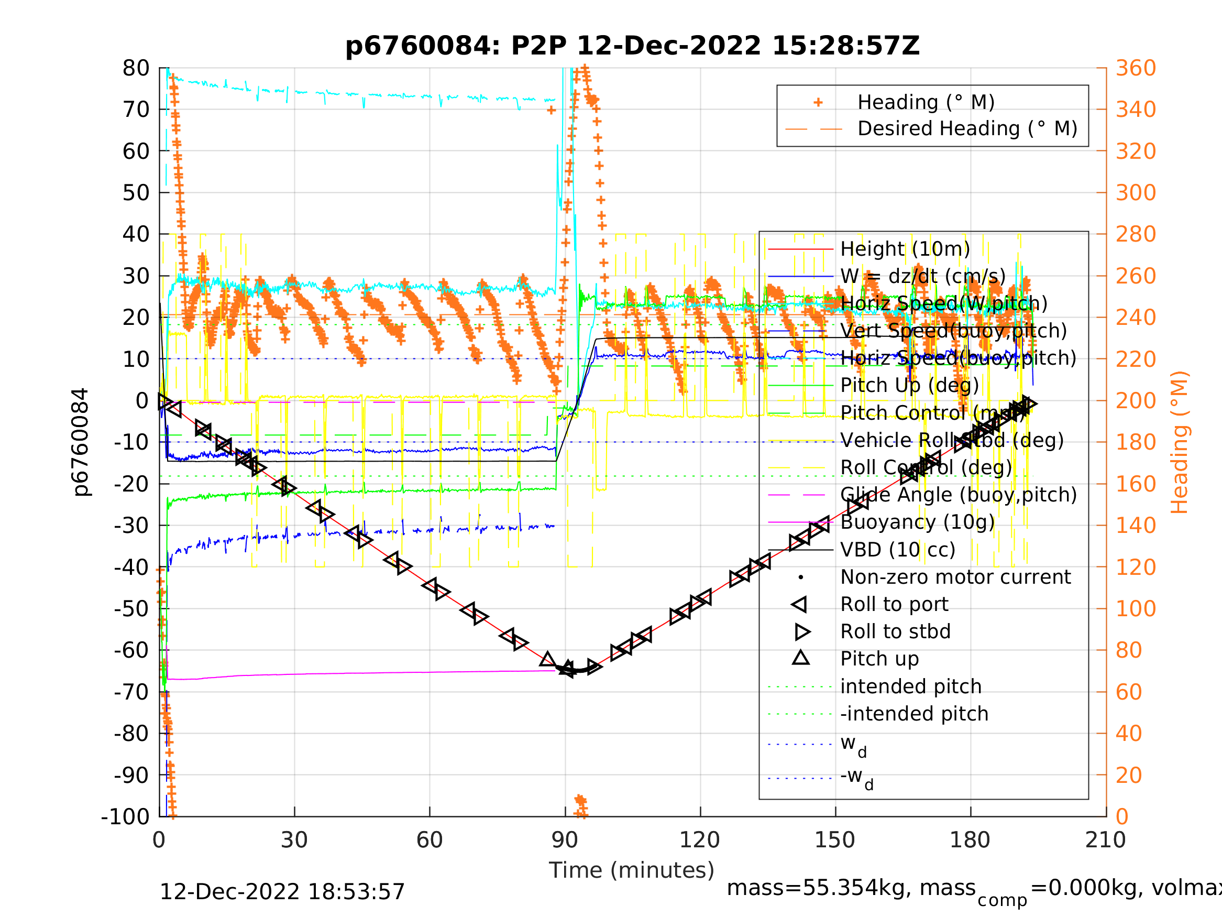Click the Vert Speed(buoy,pitch) legend label
The width and height of the screenshot is (1222, 917).
[953, 331]
